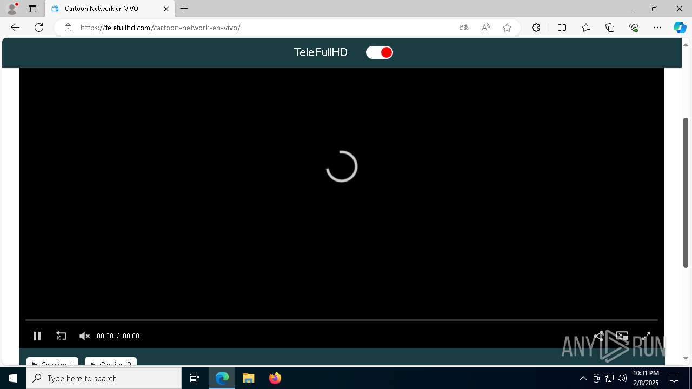The width and height of the screenshot is (692, 389).
Task: Show hidden system tray icons
Action: click(x=583, y=378)
